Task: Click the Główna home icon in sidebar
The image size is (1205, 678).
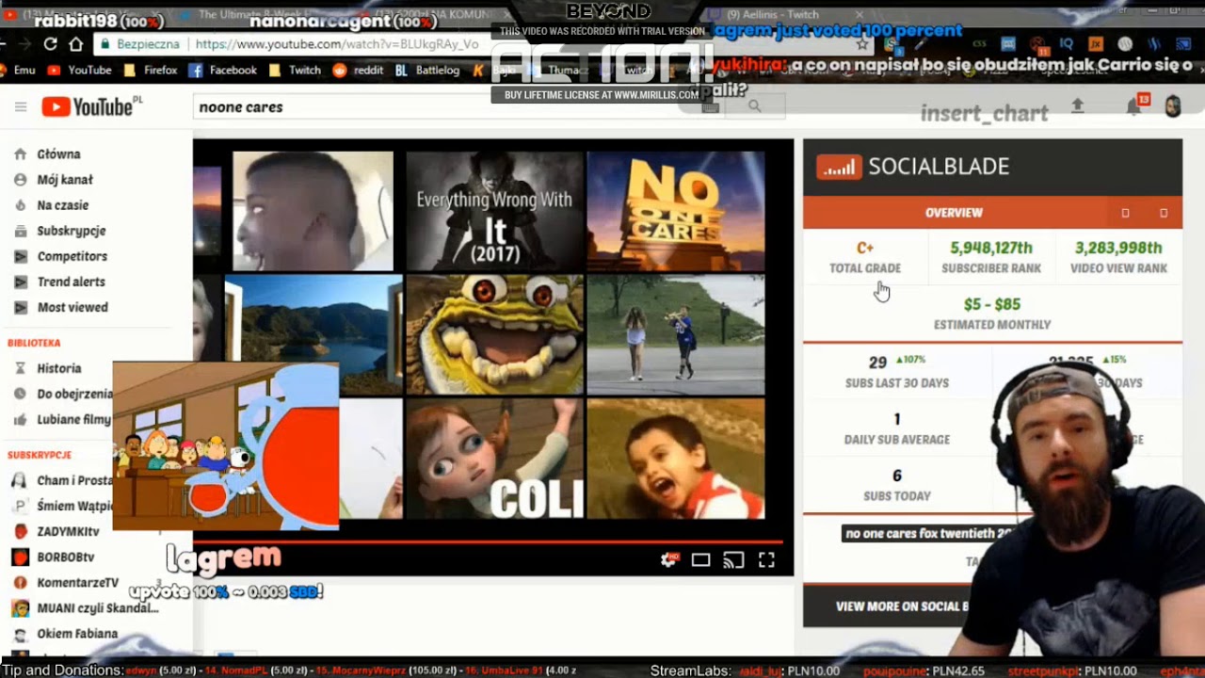Action: (20, 154)
